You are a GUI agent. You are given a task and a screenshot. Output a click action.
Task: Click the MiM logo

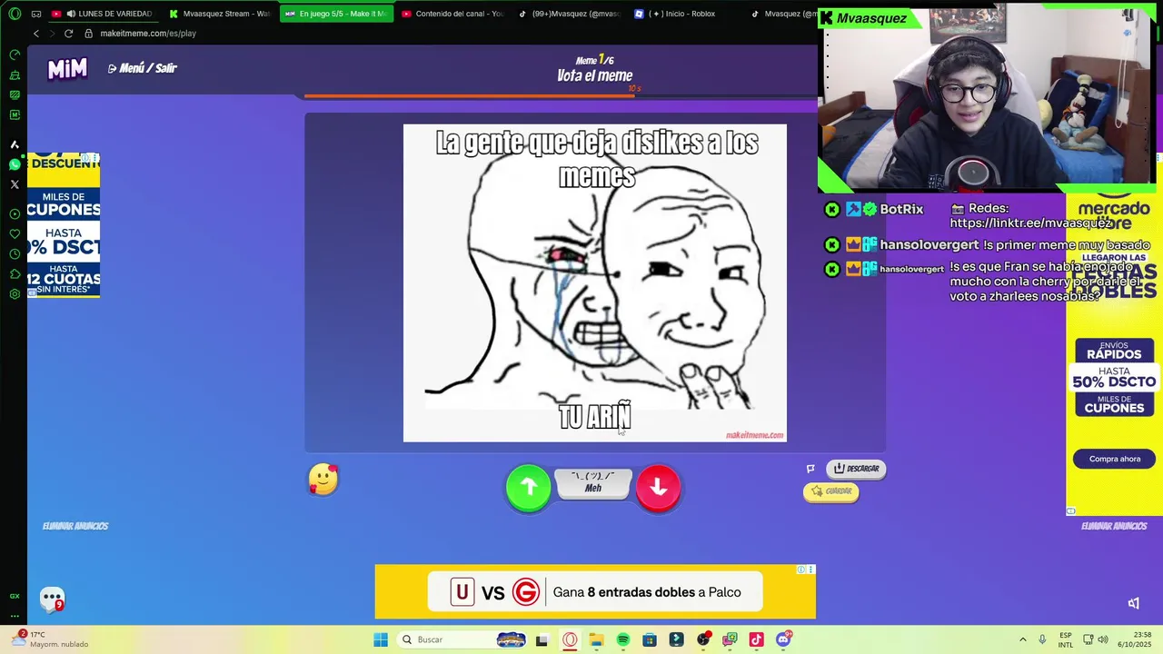tap(67, 69)
